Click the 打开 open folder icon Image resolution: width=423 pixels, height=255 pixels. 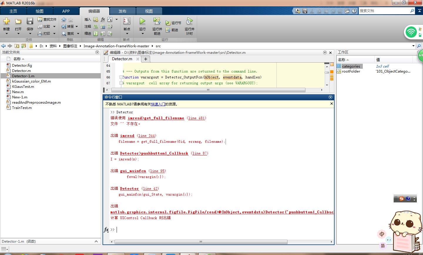tap(18, 21)
